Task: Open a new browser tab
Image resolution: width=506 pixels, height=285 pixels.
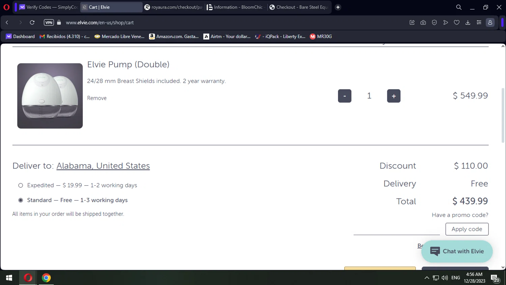Action: click(x=338, y=7)
